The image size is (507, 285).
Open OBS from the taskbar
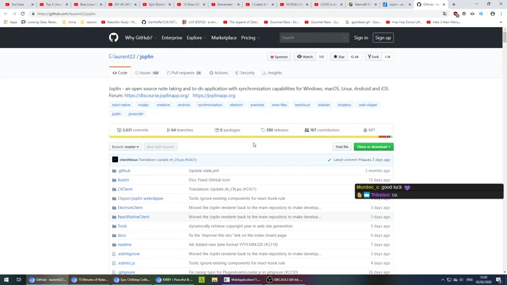point(285,280)
